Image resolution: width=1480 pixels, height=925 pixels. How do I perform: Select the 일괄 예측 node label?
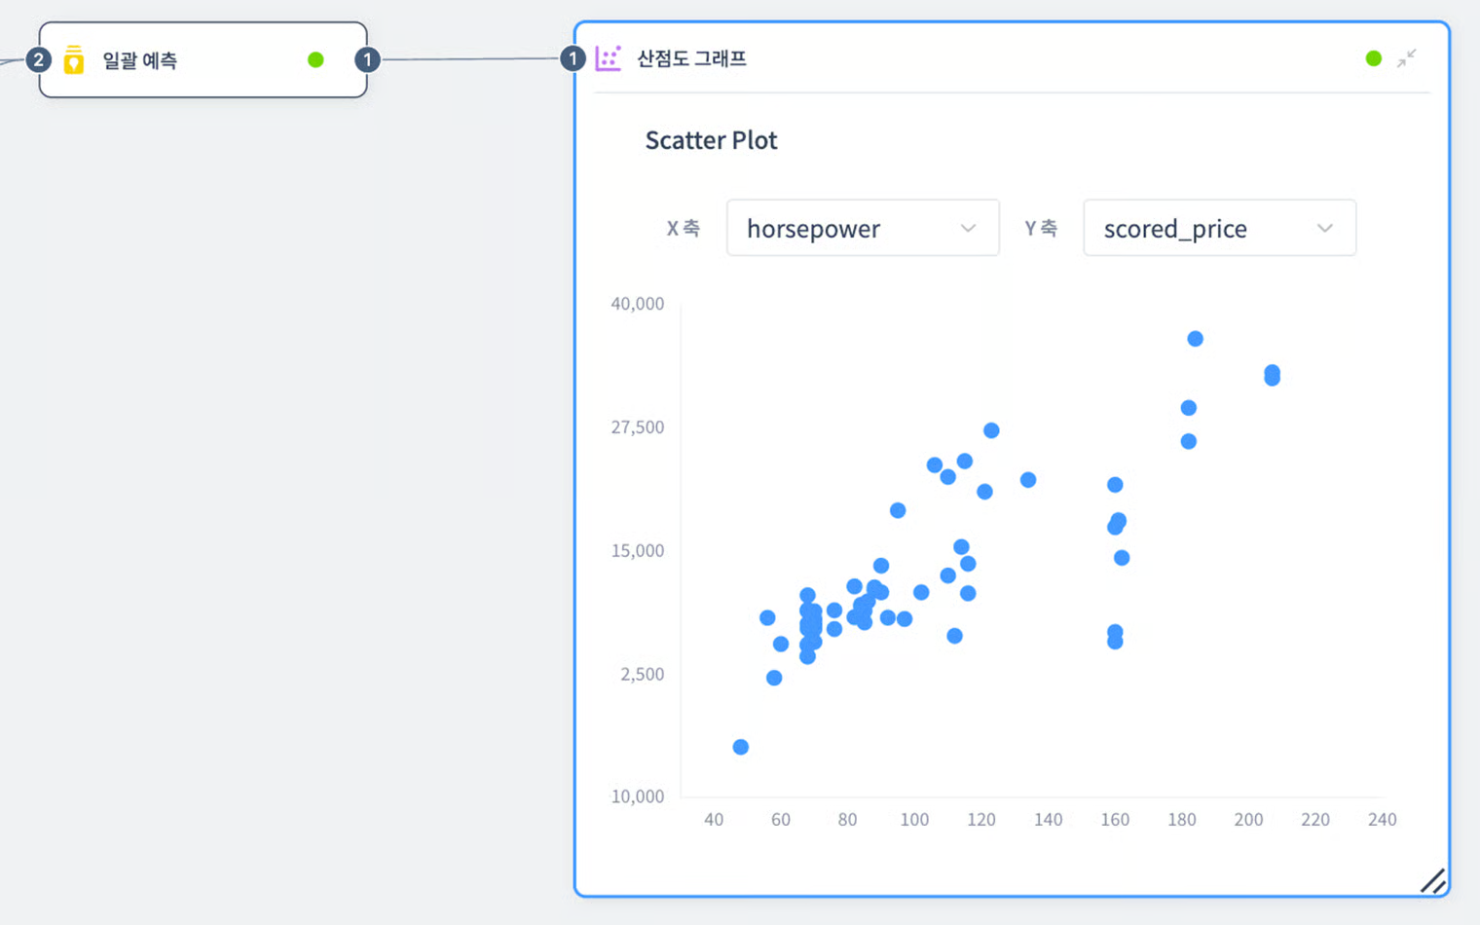[139, 60]
